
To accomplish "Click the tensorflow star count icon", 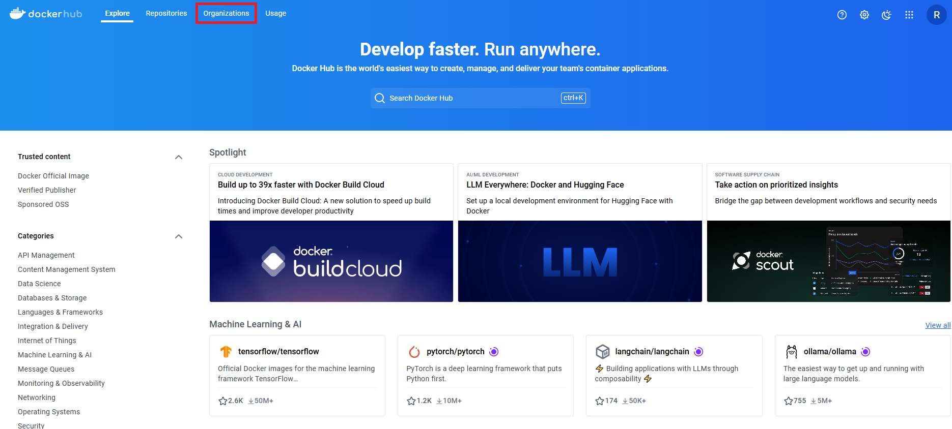I will pyautogui.click(x=222, y=401).
